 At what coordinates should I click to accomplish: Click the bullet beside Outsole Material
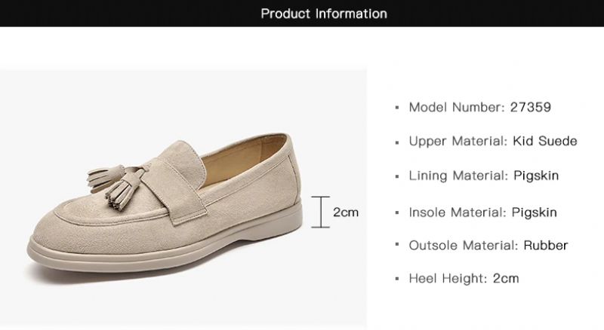coord(398,246)
